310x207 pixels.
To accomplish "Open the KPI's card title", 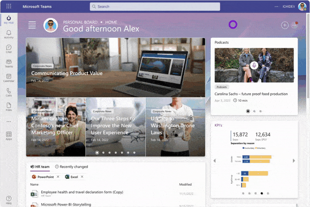I will pyautogui.click(x=218, y=125).
